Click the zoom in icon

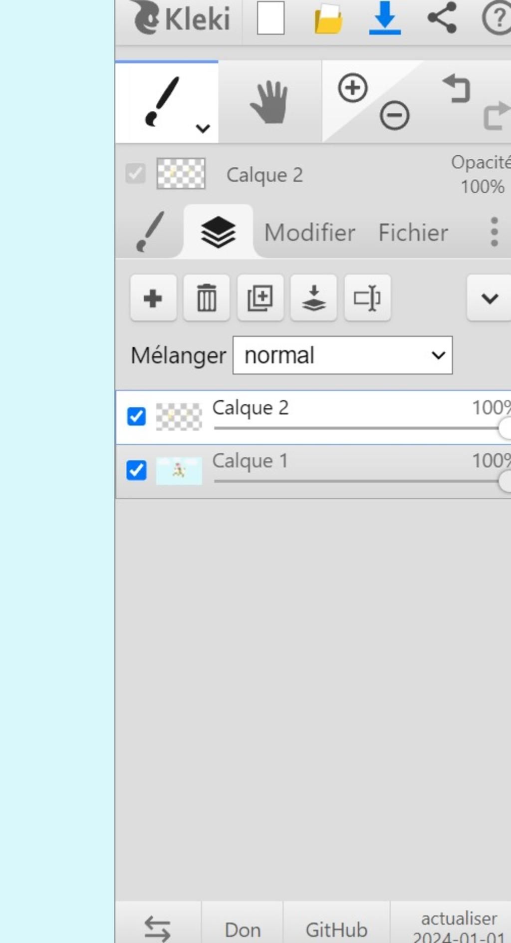click(353, 88)
